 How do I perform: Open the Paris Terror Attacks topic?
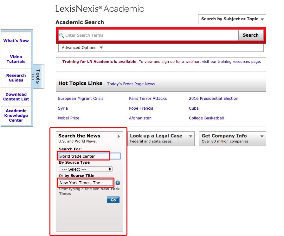[148, 99]
